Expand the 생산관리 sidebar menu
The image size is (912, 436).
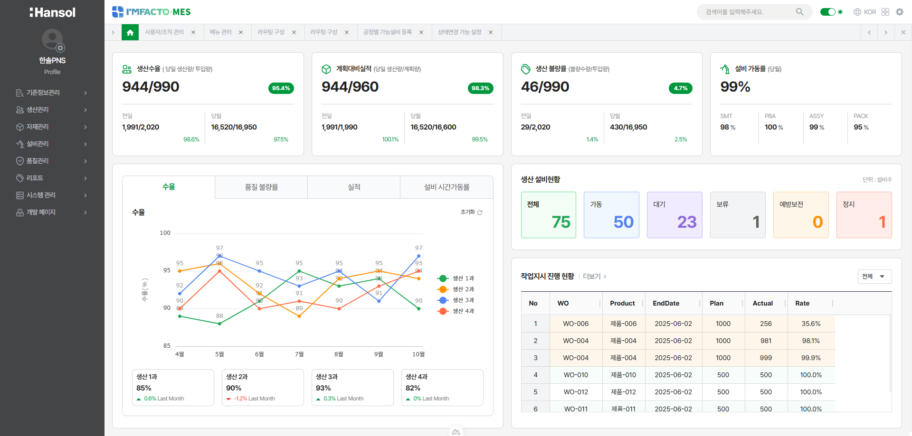(x=52, y=110)
